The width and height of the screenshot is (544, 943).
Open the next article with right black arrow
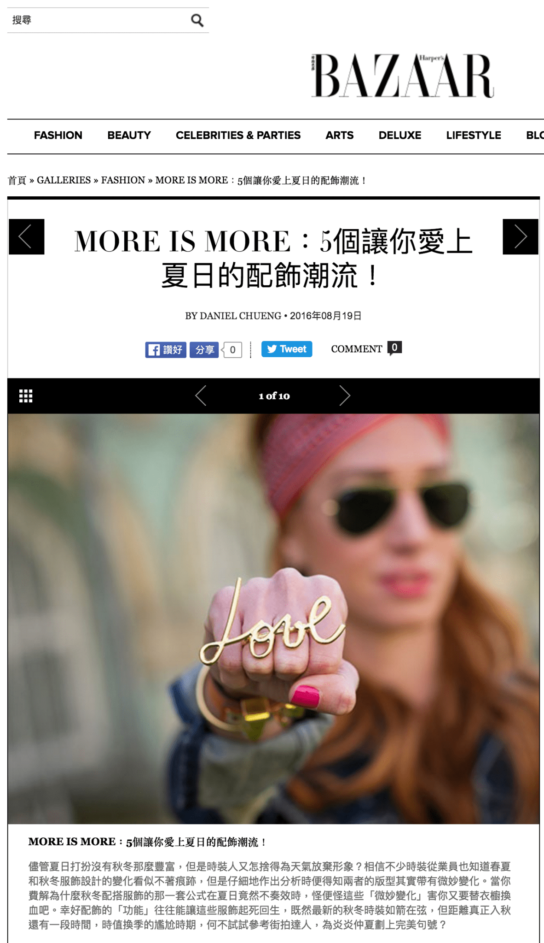coord(521,237)
